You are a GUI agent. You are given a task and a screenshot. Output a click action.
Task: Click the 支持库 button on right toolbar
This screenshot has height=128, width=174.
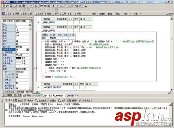[102, 14]
